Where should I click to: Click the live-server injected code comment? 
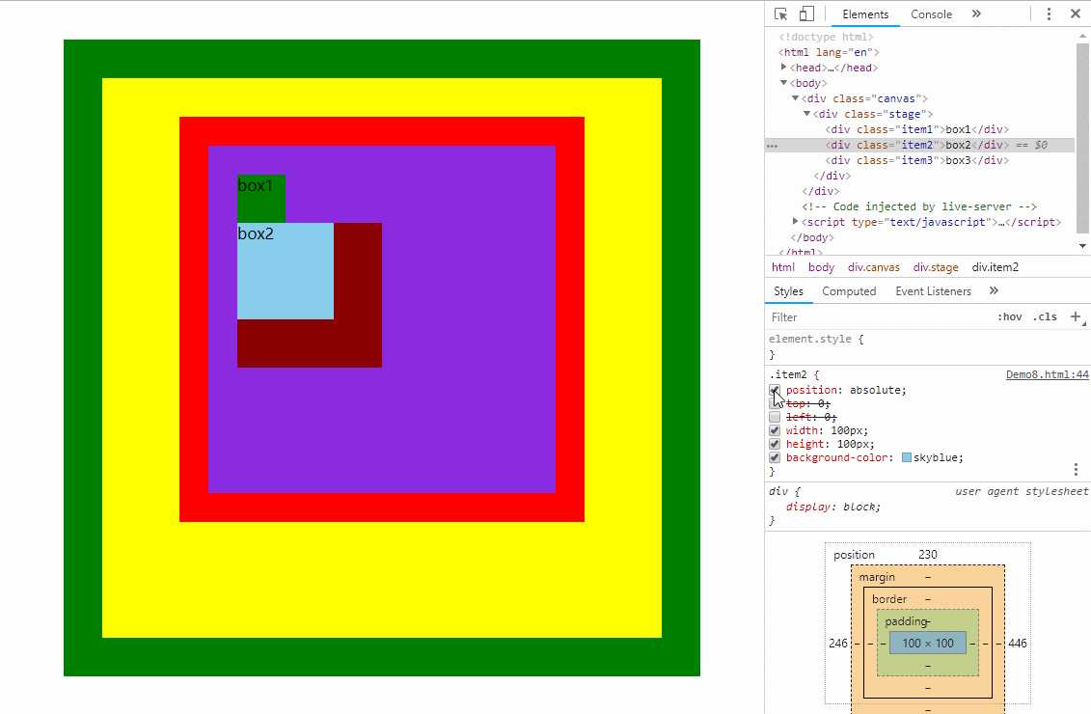[x=918, y=206]
